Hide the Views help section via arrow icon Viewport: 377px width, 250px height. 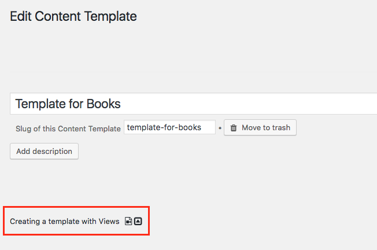click(138, 221)
